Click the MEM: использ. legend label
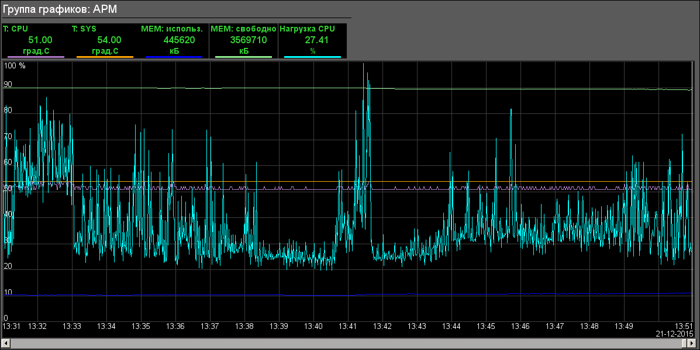The height and width of the screenshot is (350, 700). tap(172, 28)
